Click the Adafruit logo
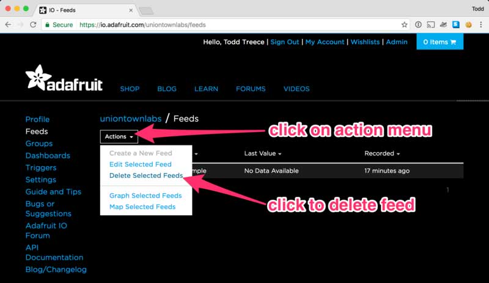This screenshot has height=283, width=489. [64, 80]
